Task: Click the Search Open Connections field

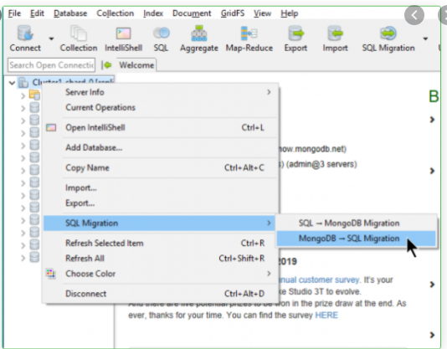Action: click(x=52, y=65)
